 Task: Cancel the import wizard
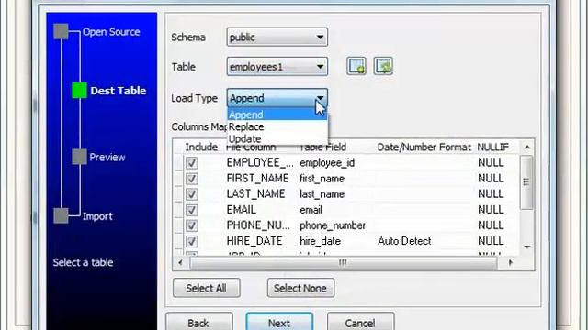[360, 322]
